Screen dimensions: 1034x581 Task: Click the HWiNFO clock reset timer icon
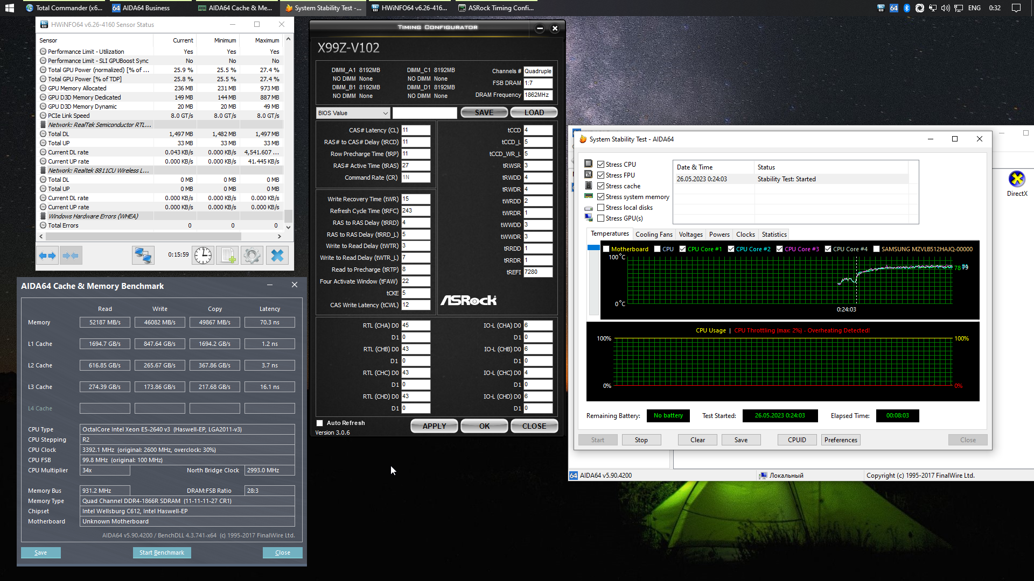(203, 256)
